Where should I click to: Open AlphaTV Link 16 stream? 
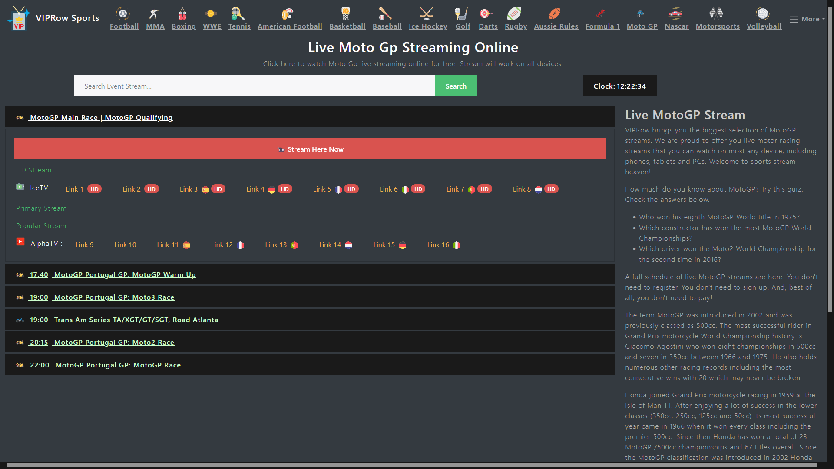pyautogui.click(x=438, y=244)
